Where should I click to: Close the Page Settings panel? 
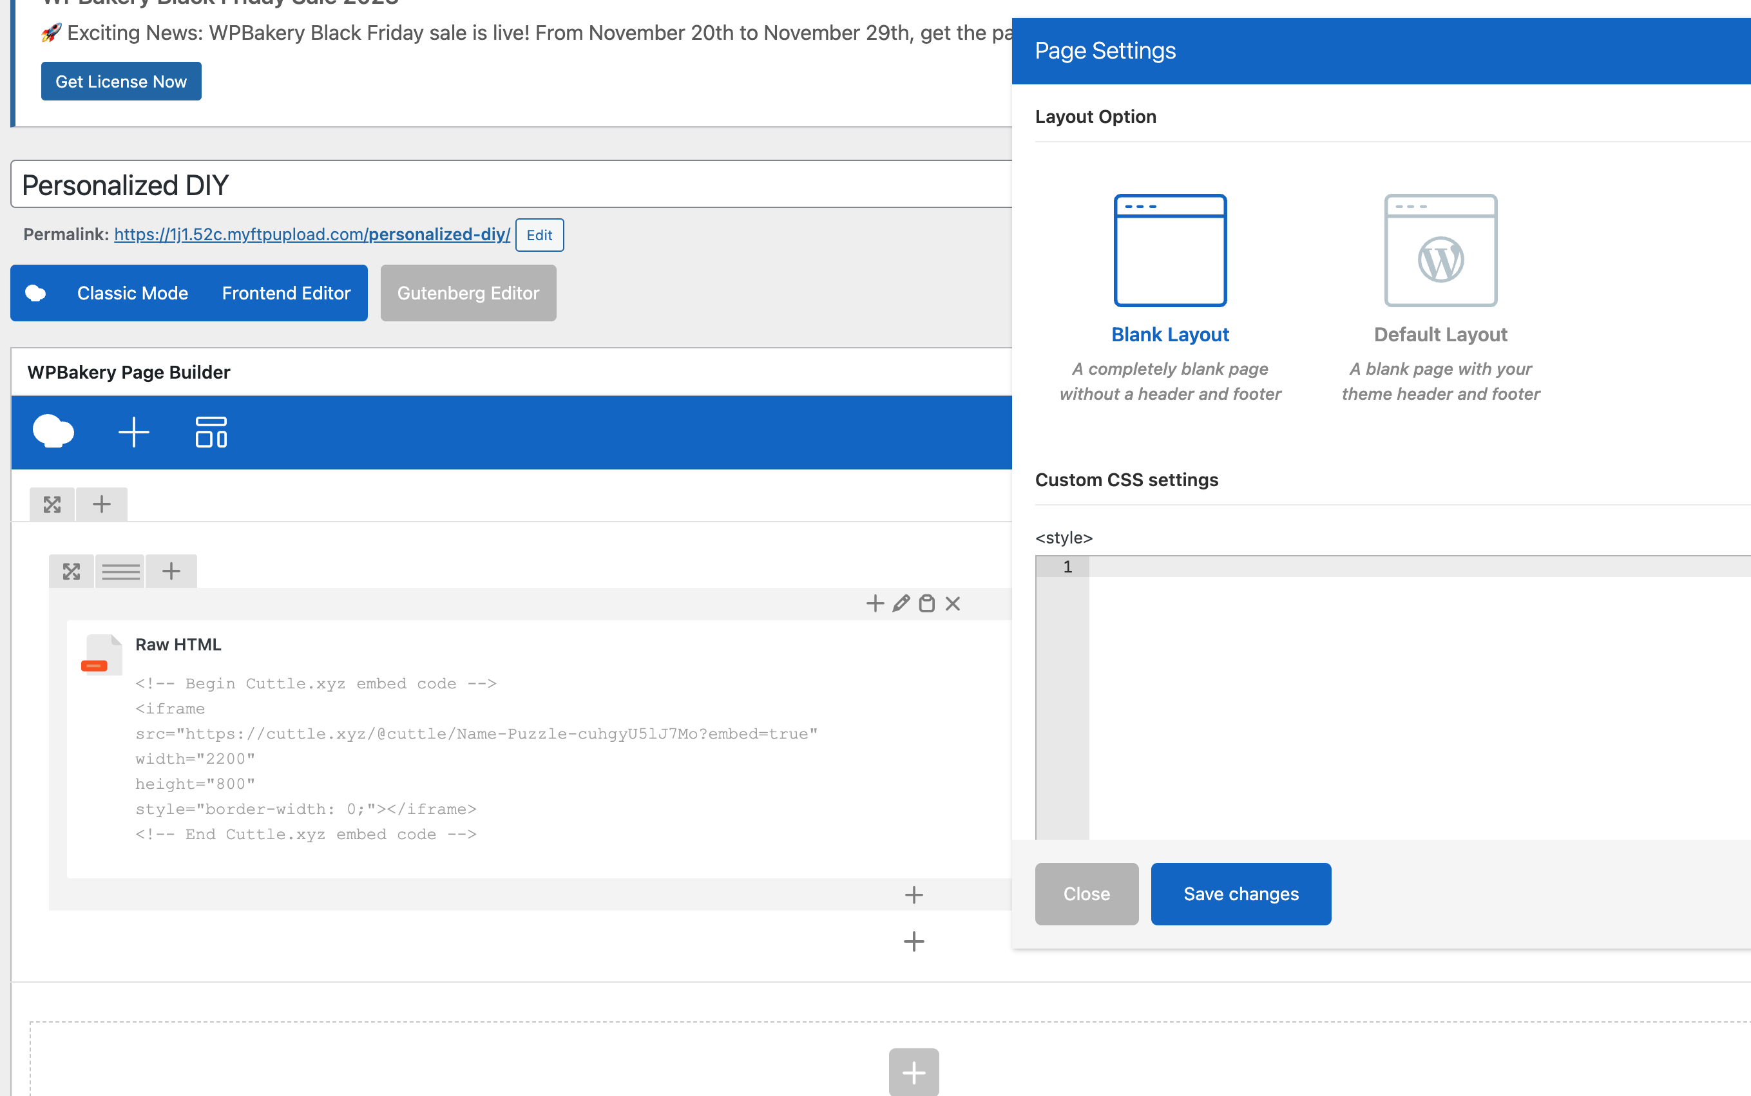click(x=1086, y=894)
